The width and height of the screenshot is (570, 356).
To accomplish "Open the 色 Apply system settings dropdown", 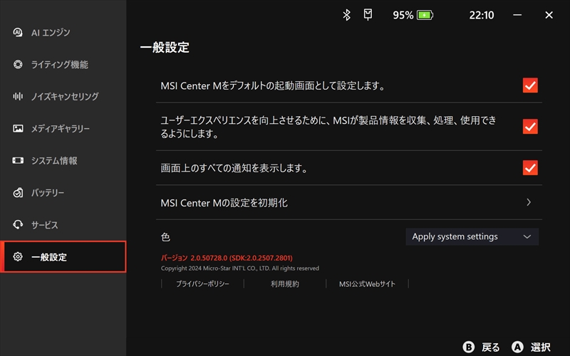I will (x=472, y=236).
